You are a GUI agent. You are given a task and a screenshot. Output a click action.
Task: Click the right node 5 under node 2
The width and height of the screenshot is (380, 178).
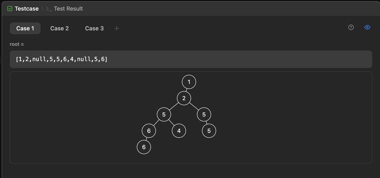coord(204,115)
